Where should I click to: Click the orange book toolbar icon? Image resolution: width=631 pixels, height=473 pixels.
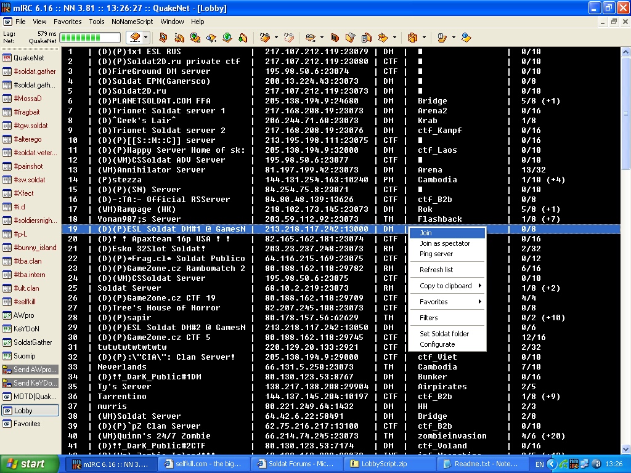[335, 38]
